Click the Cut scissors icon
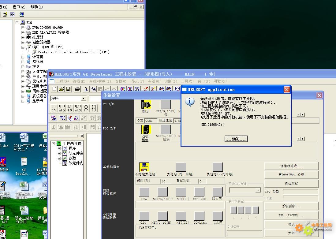The height and width of the screenshot is (239, 336). 86,89
